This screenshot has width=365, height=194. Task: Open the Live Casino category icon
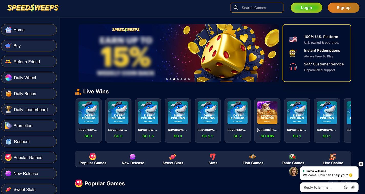click(x=333, y=157)
